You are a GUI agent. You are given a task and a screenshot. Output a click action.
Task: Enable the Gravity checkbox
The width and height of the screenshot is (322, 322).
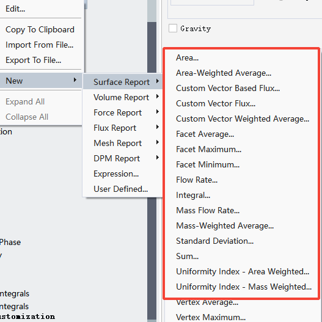pos(173,28)
